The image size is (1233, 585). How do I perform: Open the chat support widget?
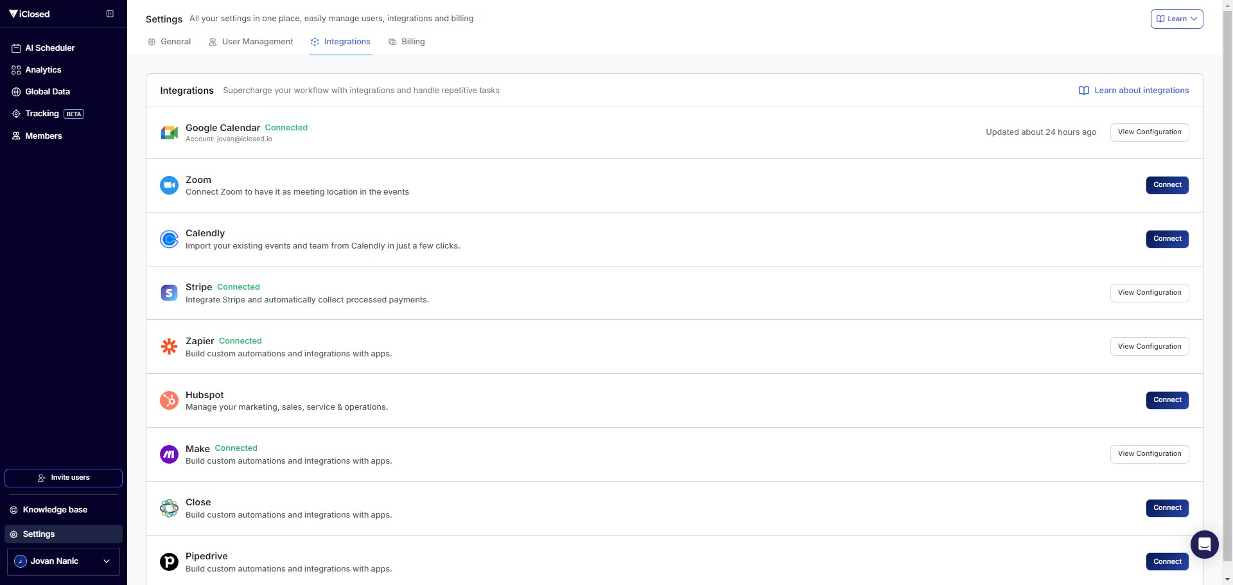coord(1204,545)
